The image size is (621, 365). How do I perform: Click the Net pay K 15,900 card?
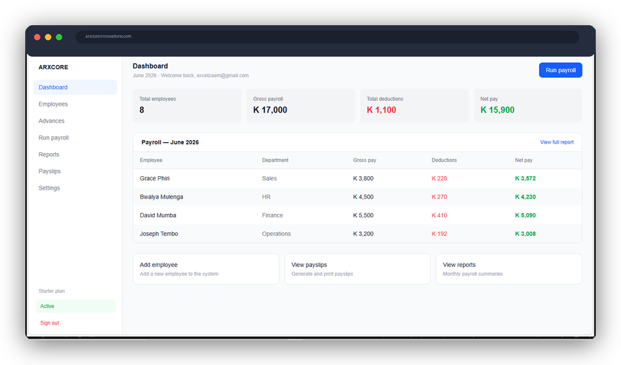[x=528, y=106]
